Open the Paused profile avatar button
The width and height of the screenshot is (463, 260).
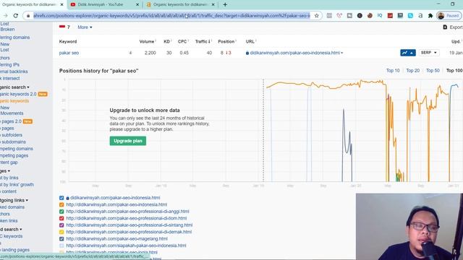[449, 16]
